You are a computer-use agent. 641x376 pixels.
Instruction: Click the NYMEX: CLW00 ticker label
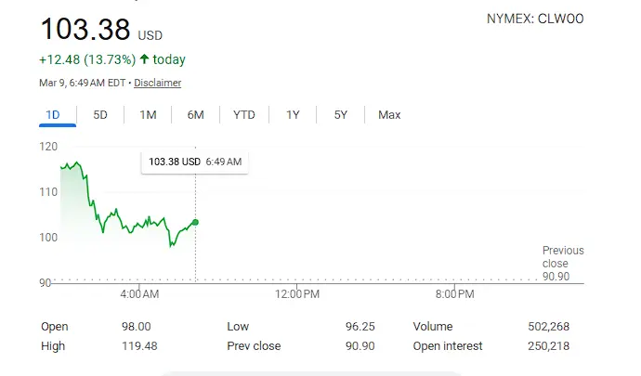535,19
